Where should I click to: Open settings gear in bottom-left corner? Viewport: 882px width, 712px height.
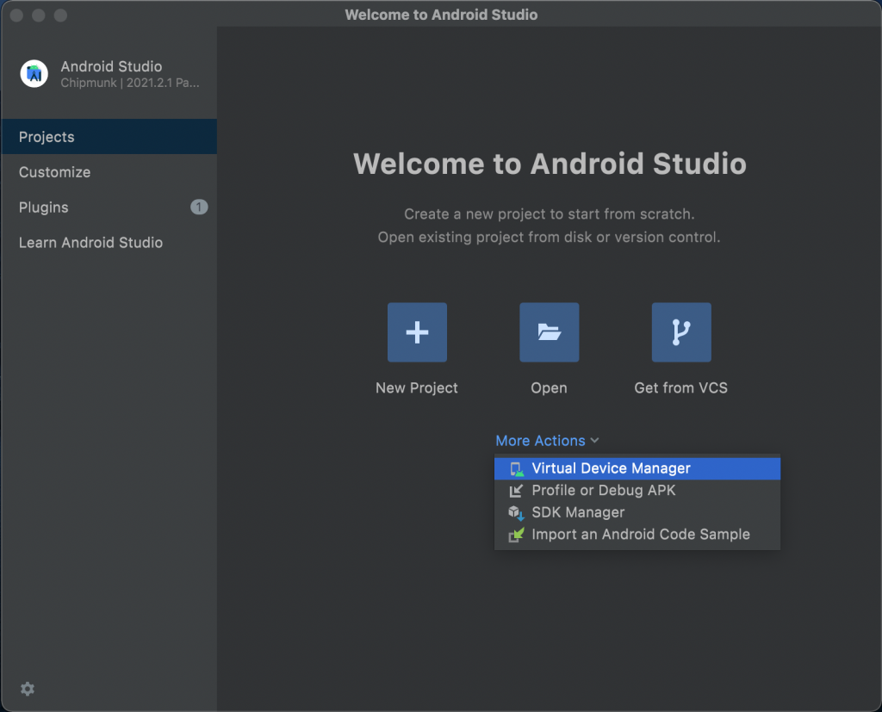click(x=27, y=689)
